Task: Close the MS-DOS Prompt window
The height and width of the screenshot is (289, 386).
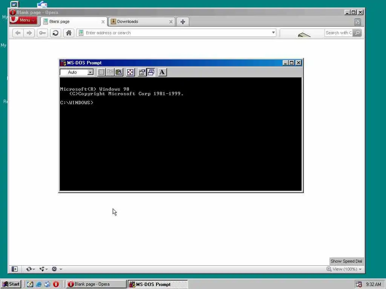Action: coord(299,63)
